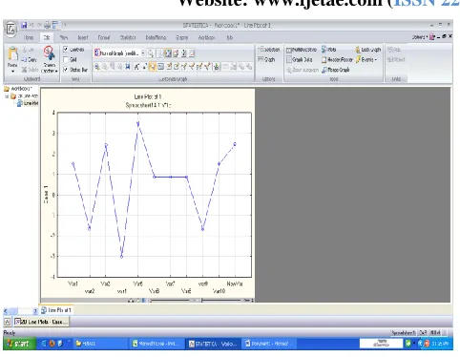Click the Var10 x-axis label
Image resolution: width=460 pixels, height=357 pixels.
click(x=219, y=291)
